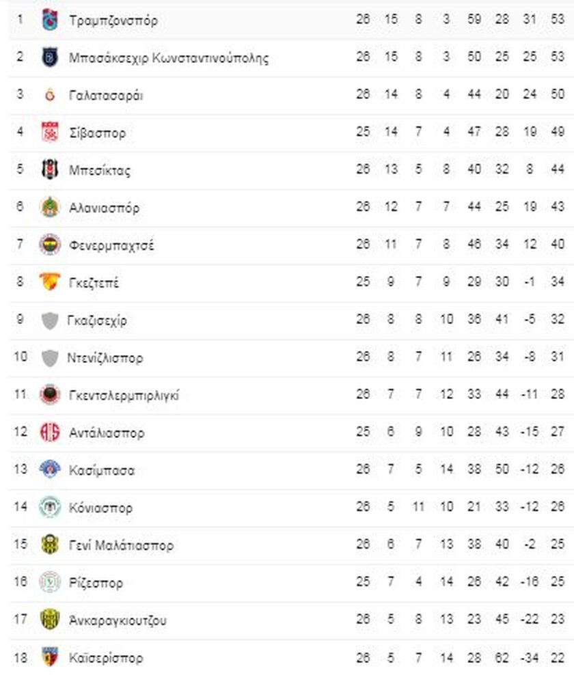Click the Μπεσίκτας black-and-white crest
Viewport: 574px width, 675px height.
(x=50, y=170)
